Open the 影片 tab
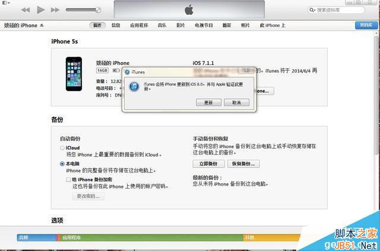 click(x=180, y=25)
